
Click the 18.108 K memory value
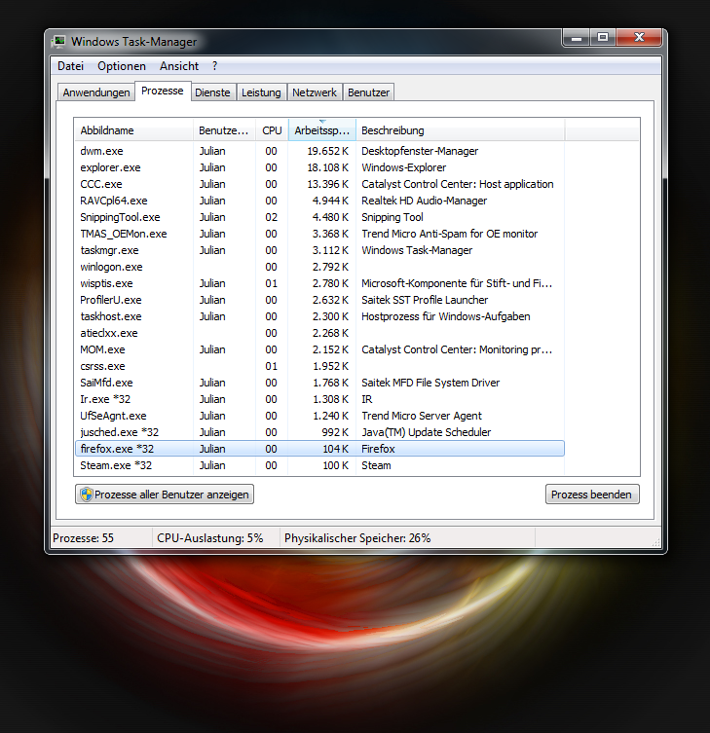point(328,167)
